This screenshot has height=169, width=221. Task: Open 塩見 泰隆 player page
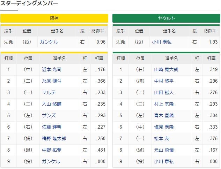(x=164, y=127)
